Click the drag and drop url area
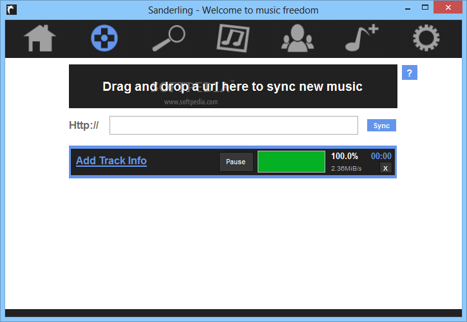467x322 pixels. pyautogui.click(x=233, y=86)
